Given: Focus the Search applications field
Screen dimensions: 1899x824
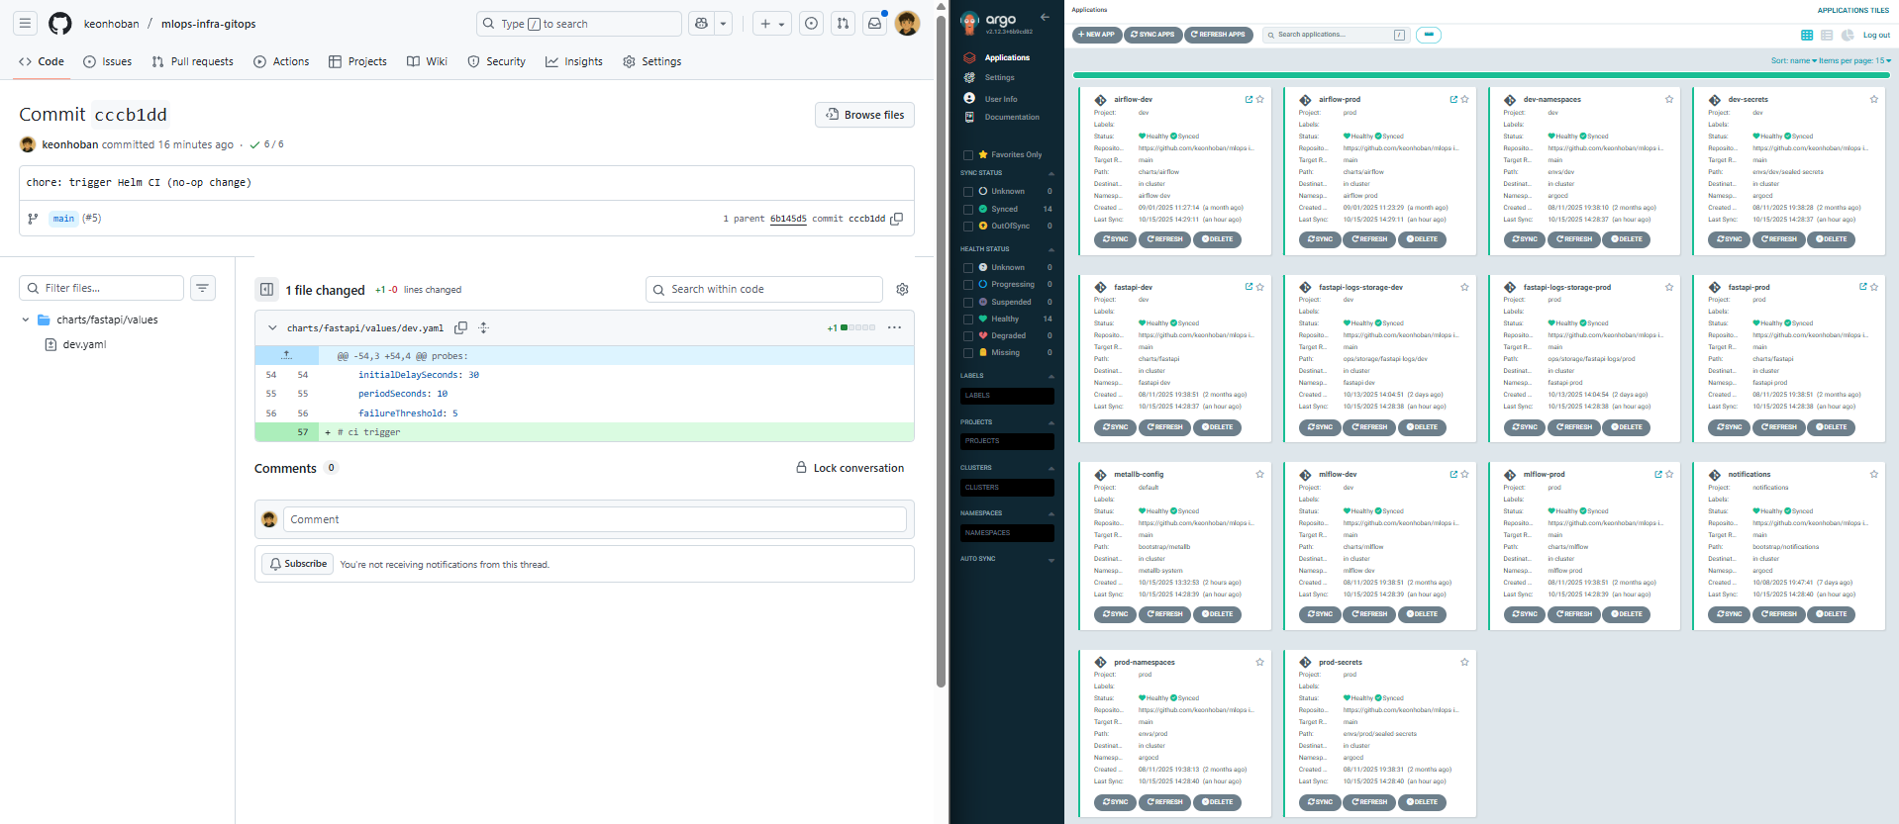Looking at the screenshot, I should [1336, 35].
